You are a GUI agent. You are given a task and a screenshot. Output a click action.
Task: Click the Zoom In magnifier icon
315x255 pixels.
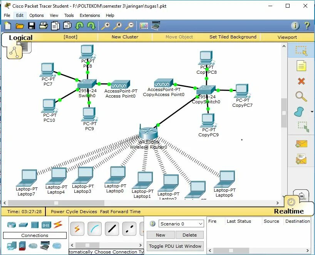pos(106,26)
